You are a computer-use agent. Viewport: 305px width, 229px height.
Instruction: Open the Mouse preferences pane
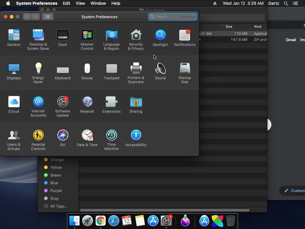pyautogui.click(x=87, y=71)
